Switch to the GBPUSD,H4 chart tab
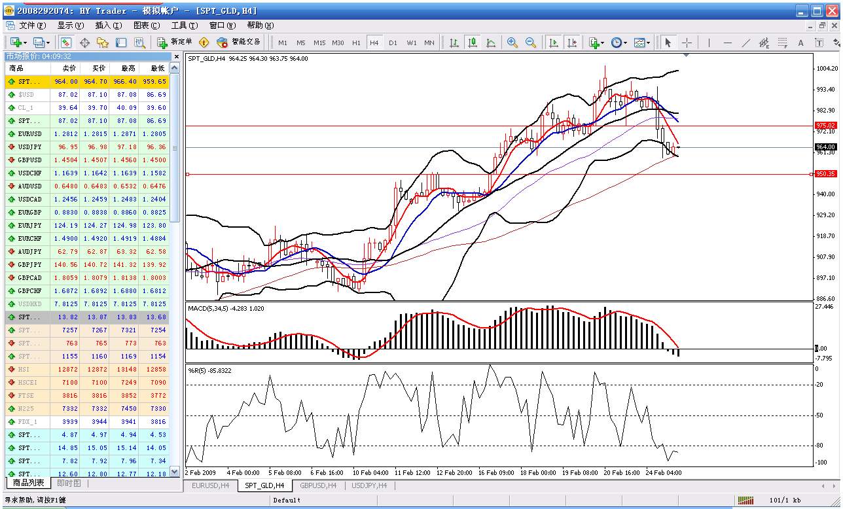The width and height of the screenshot is (843, 509). 319,485
